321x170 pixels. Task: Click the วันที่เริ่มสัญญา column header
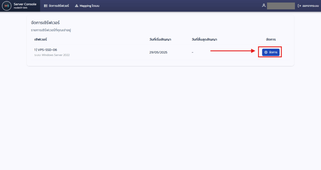pyautogui.click(x=160, y=39)
